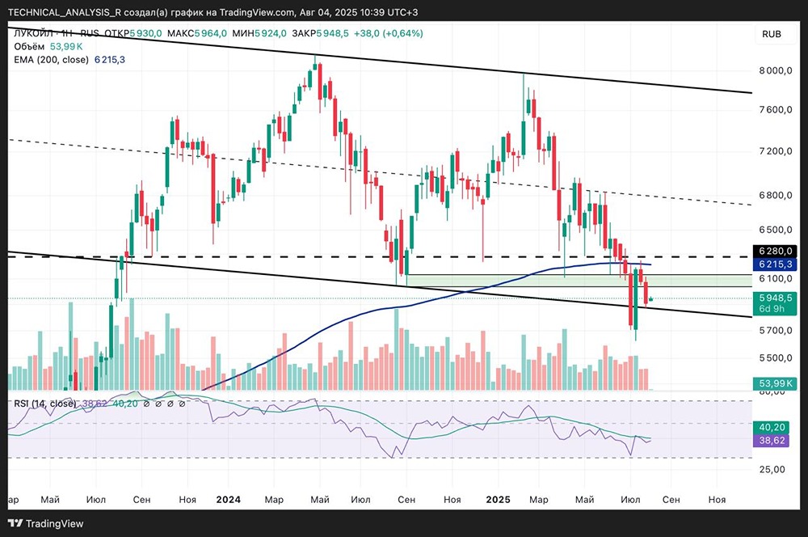
Task: Click 7 600,0 on the price axis
Action: coord(776,109)
